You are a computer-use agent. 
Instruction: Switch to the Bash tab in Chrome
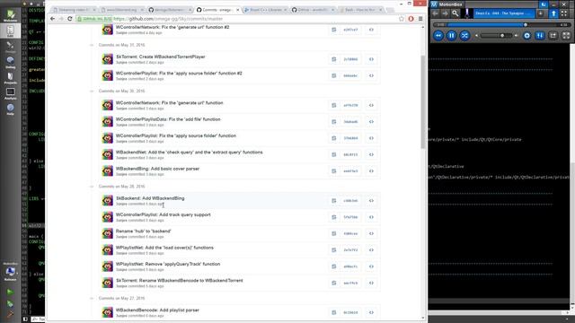tap(360, 10)
